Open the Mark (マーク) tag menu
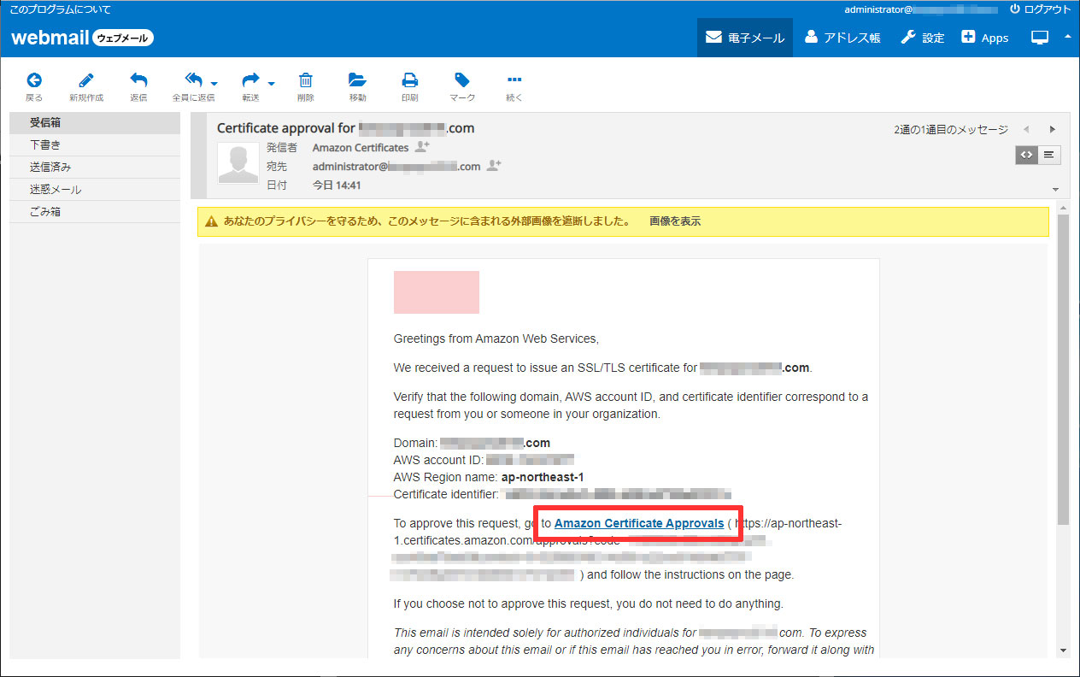1080x677 pixels. (462, 86)
